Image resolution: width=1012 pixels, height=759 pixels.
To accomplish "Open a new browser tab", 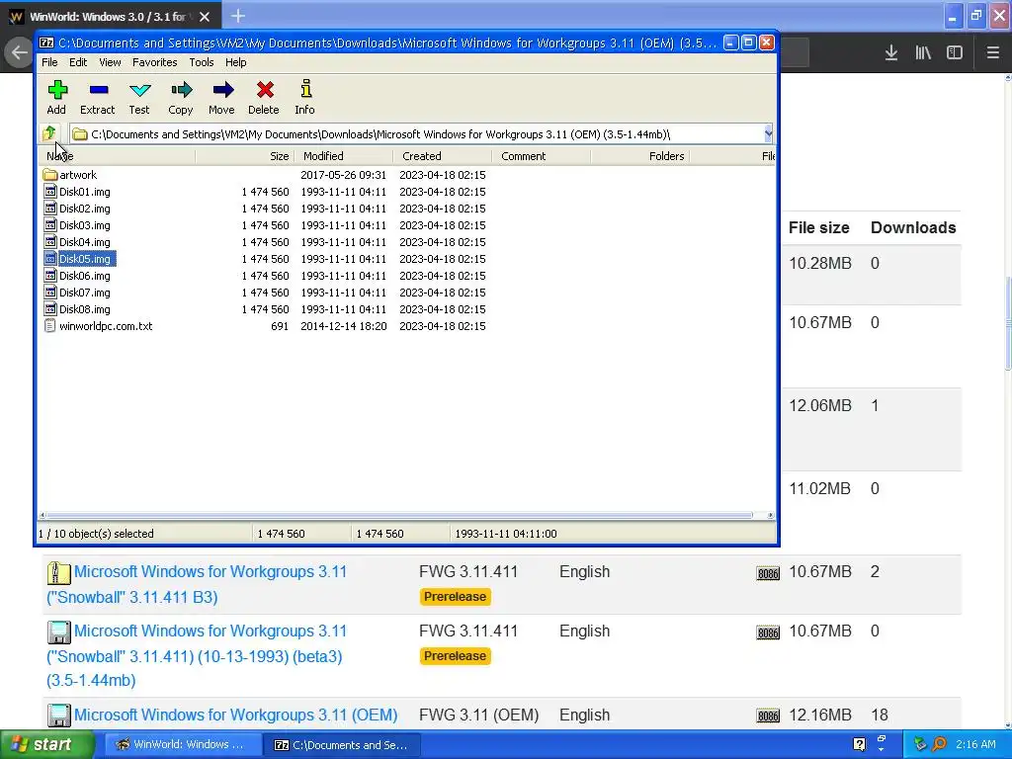I will pyautogui.click(x=238, y=16).
